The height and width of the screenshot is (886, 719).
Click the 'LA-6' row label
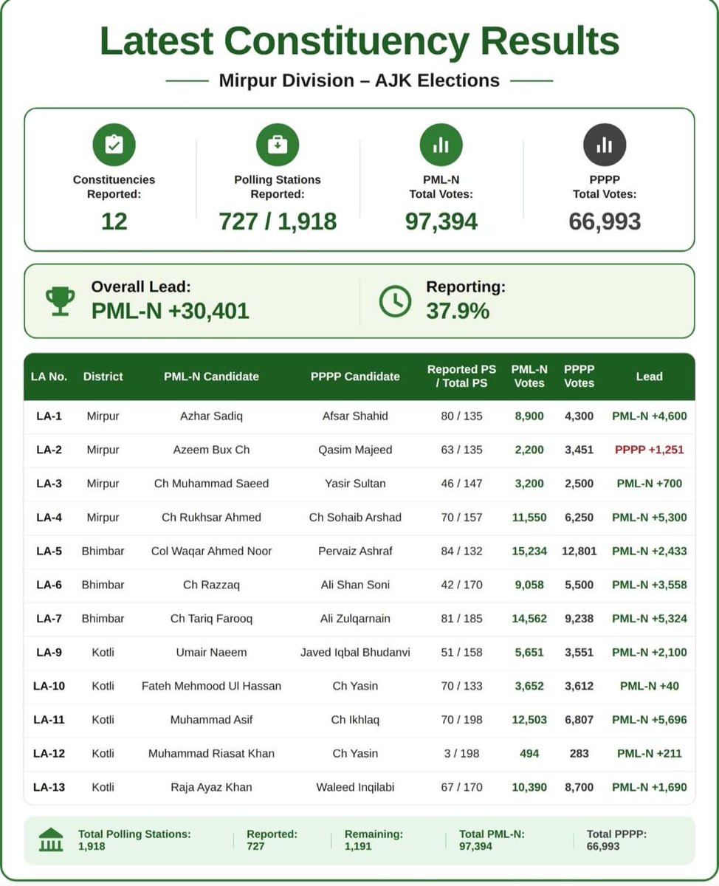tap(49, 585)
